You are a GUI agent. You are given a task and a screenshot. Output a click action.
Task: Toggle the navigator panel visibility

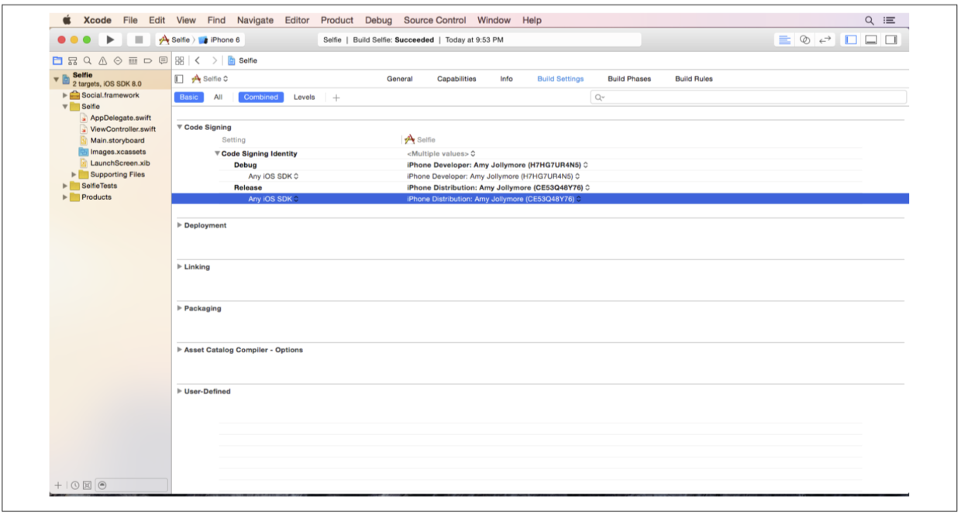[851, 39]
